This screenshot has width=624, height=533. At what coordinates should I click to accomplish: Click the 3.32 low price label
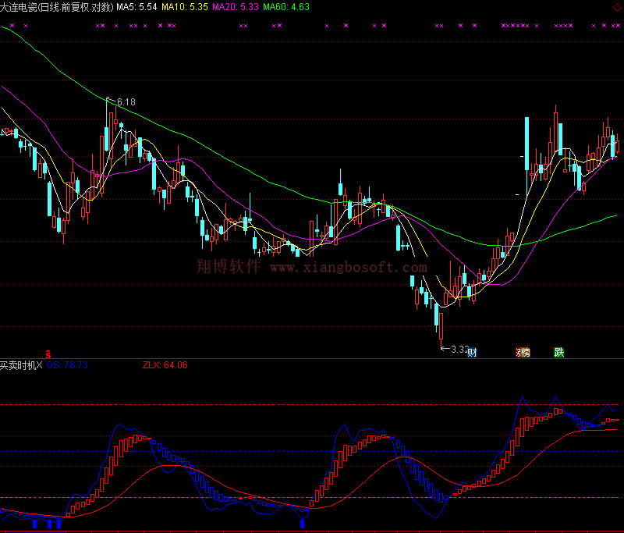point(459,349)
